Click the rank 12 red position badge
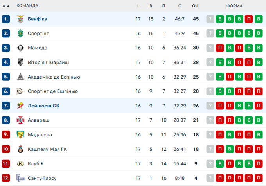 [6, 178]
